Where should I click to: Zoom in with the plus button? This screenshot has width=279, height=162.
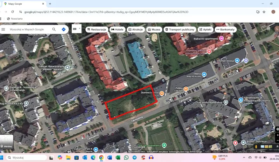point(277,135)
